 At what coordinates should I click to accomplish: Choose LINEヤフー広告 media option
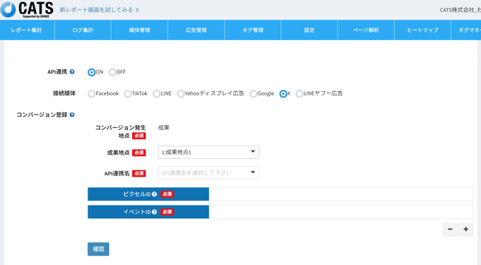(299, 93)
